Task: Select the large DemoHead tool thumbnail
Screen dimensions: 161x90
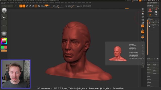Action: pos(150,10)
